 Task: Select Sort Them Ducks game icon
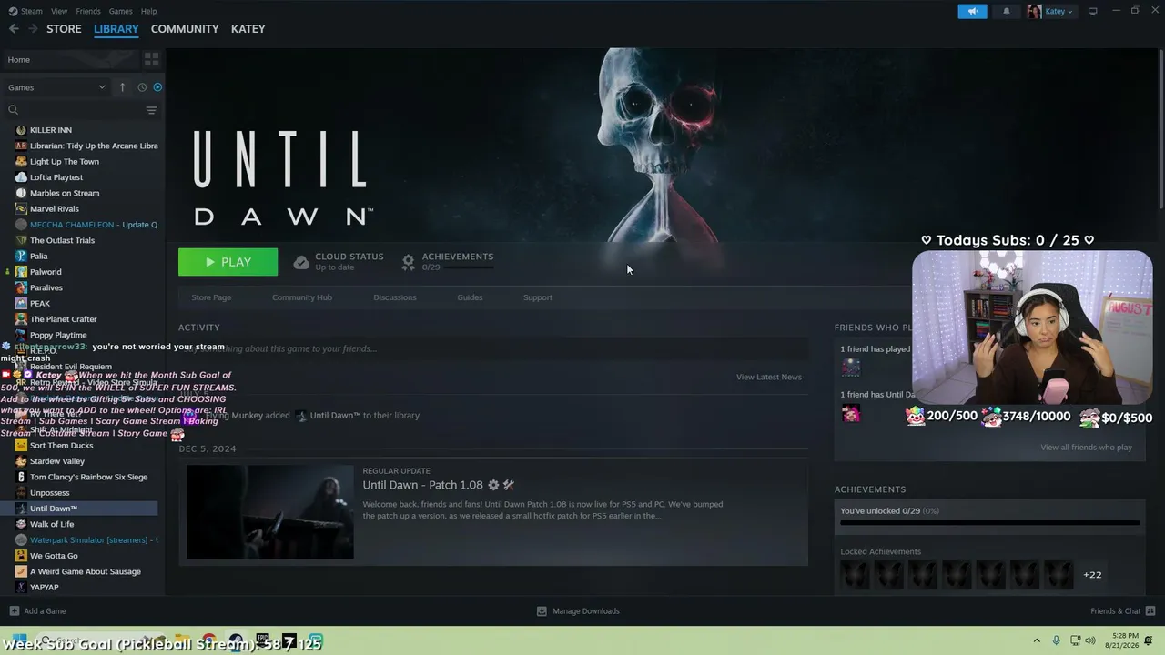[21, 446]
